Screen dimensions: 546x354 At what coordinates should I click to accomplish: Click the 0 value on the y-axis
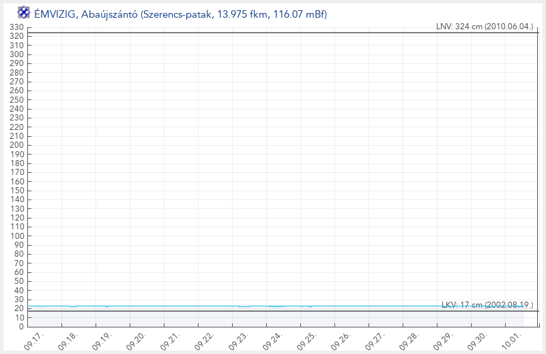23,327
